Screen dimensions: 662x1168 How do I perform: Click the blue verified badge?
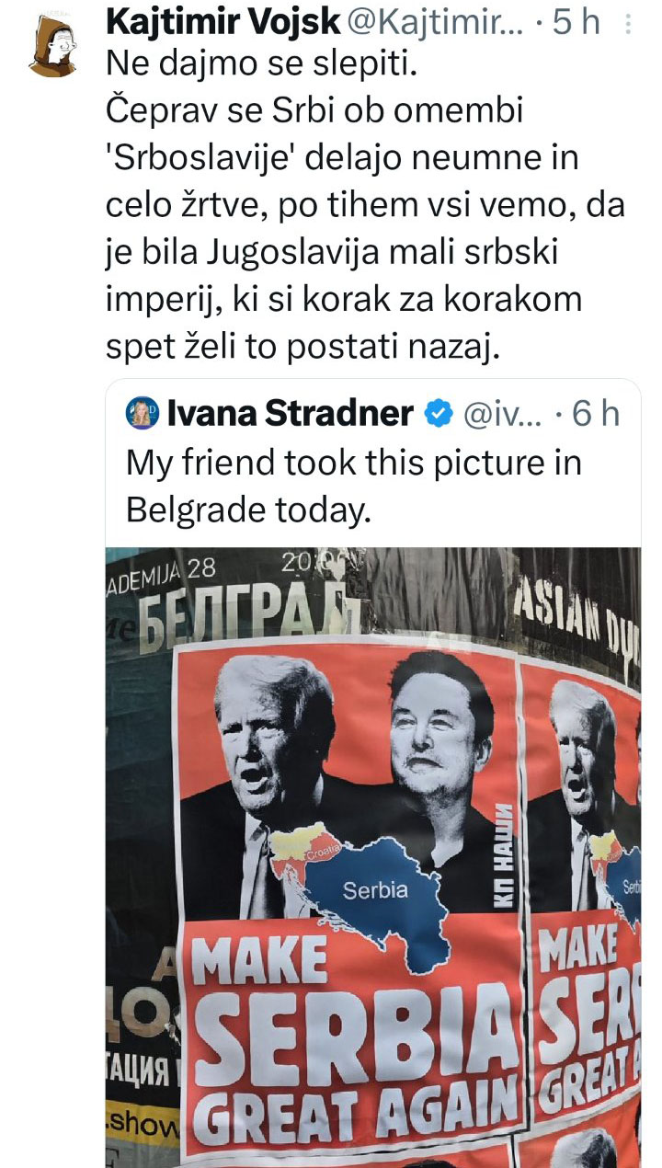[x=439, y=415]
